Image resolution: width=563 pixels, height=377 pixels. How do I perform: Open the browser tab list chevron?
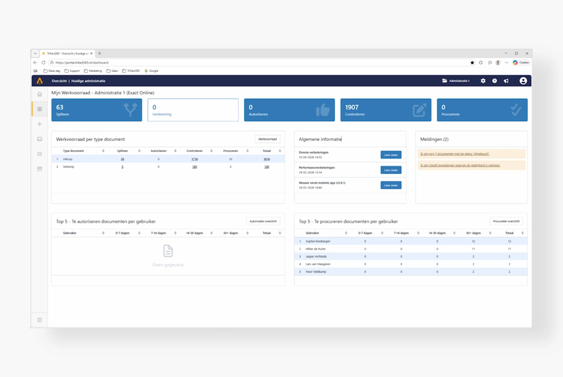[35, 54]
